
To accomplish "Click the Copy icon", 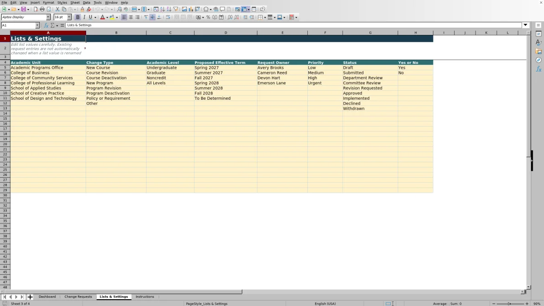I will tap(64, 9).
